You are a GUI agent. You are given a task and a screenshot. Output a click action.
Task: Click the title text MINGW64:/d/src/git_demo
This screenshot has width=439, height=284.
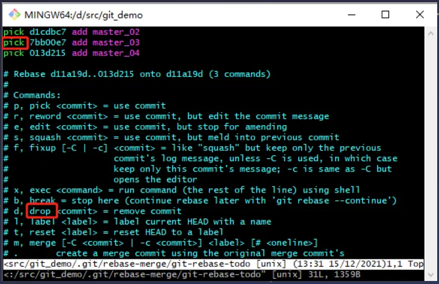83,15
